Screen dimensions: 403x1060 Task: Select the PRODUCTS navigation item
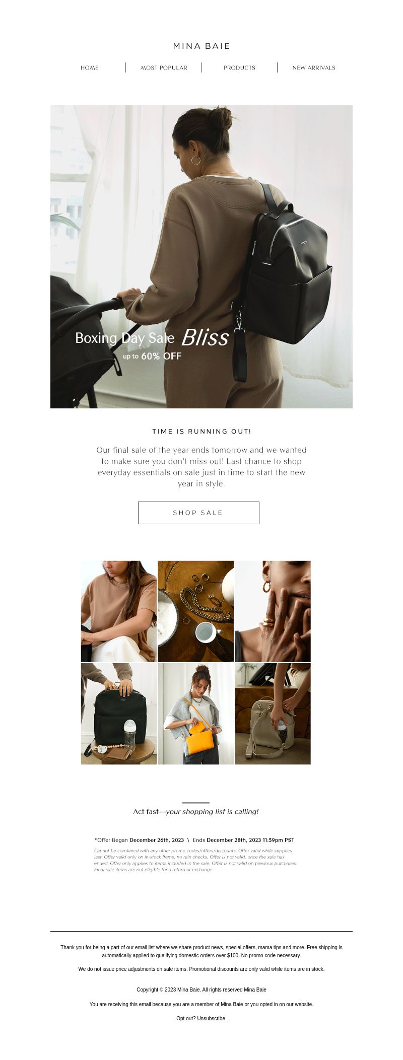click(x=239, y=68)
